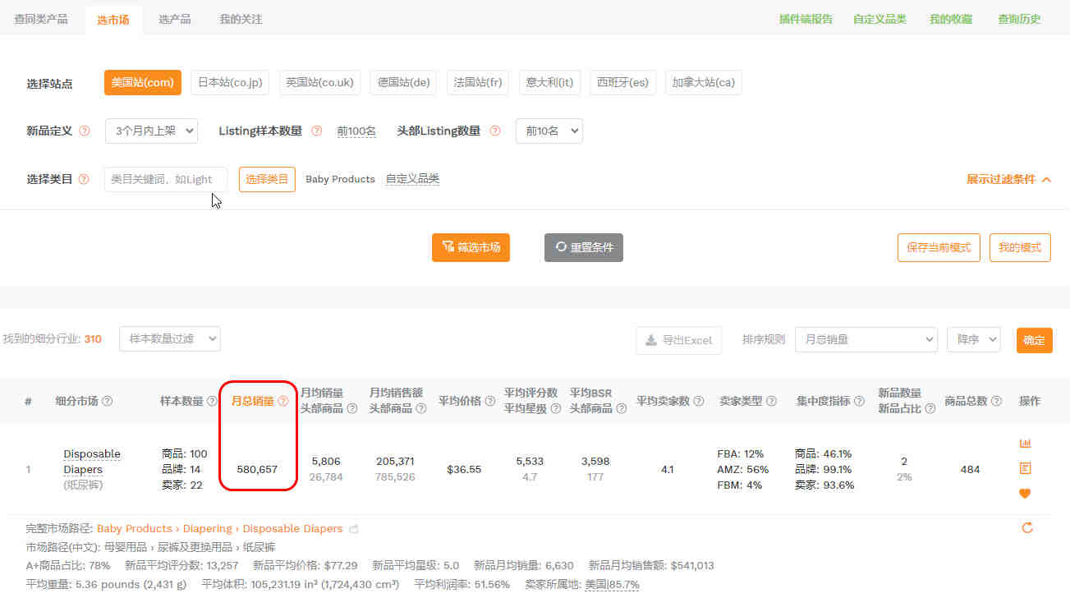Click the 保存当前模式 button

939,247
